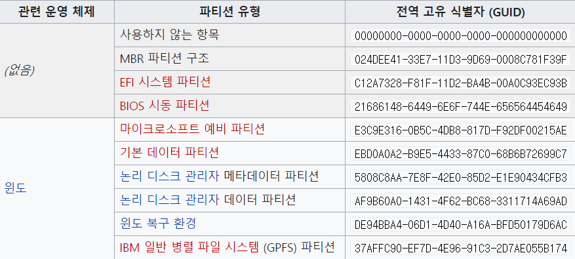Viewport: 575px width, 259px height.
Task: Follow the 마이크로소프트 예비 파티션 link
Action: [192, 129]
